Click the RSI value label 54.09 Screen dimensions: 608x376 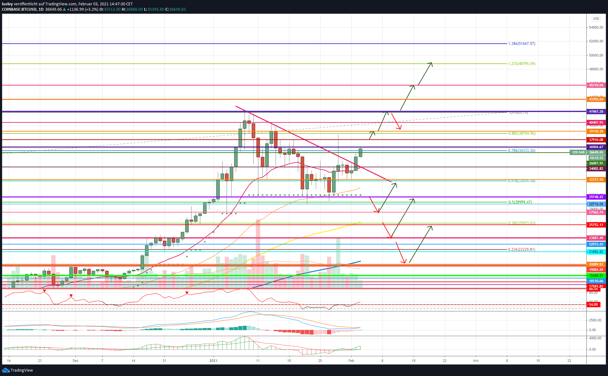click(x=593, y=304)
